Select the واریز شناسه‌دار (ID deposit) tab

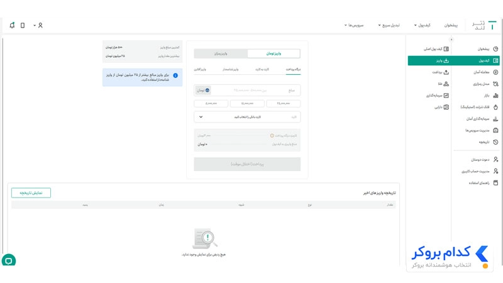pos(231,69)
